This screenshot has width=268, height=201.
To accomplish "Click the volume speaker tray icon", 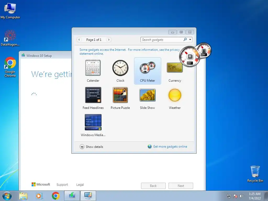I will click(x=242, y=196).
